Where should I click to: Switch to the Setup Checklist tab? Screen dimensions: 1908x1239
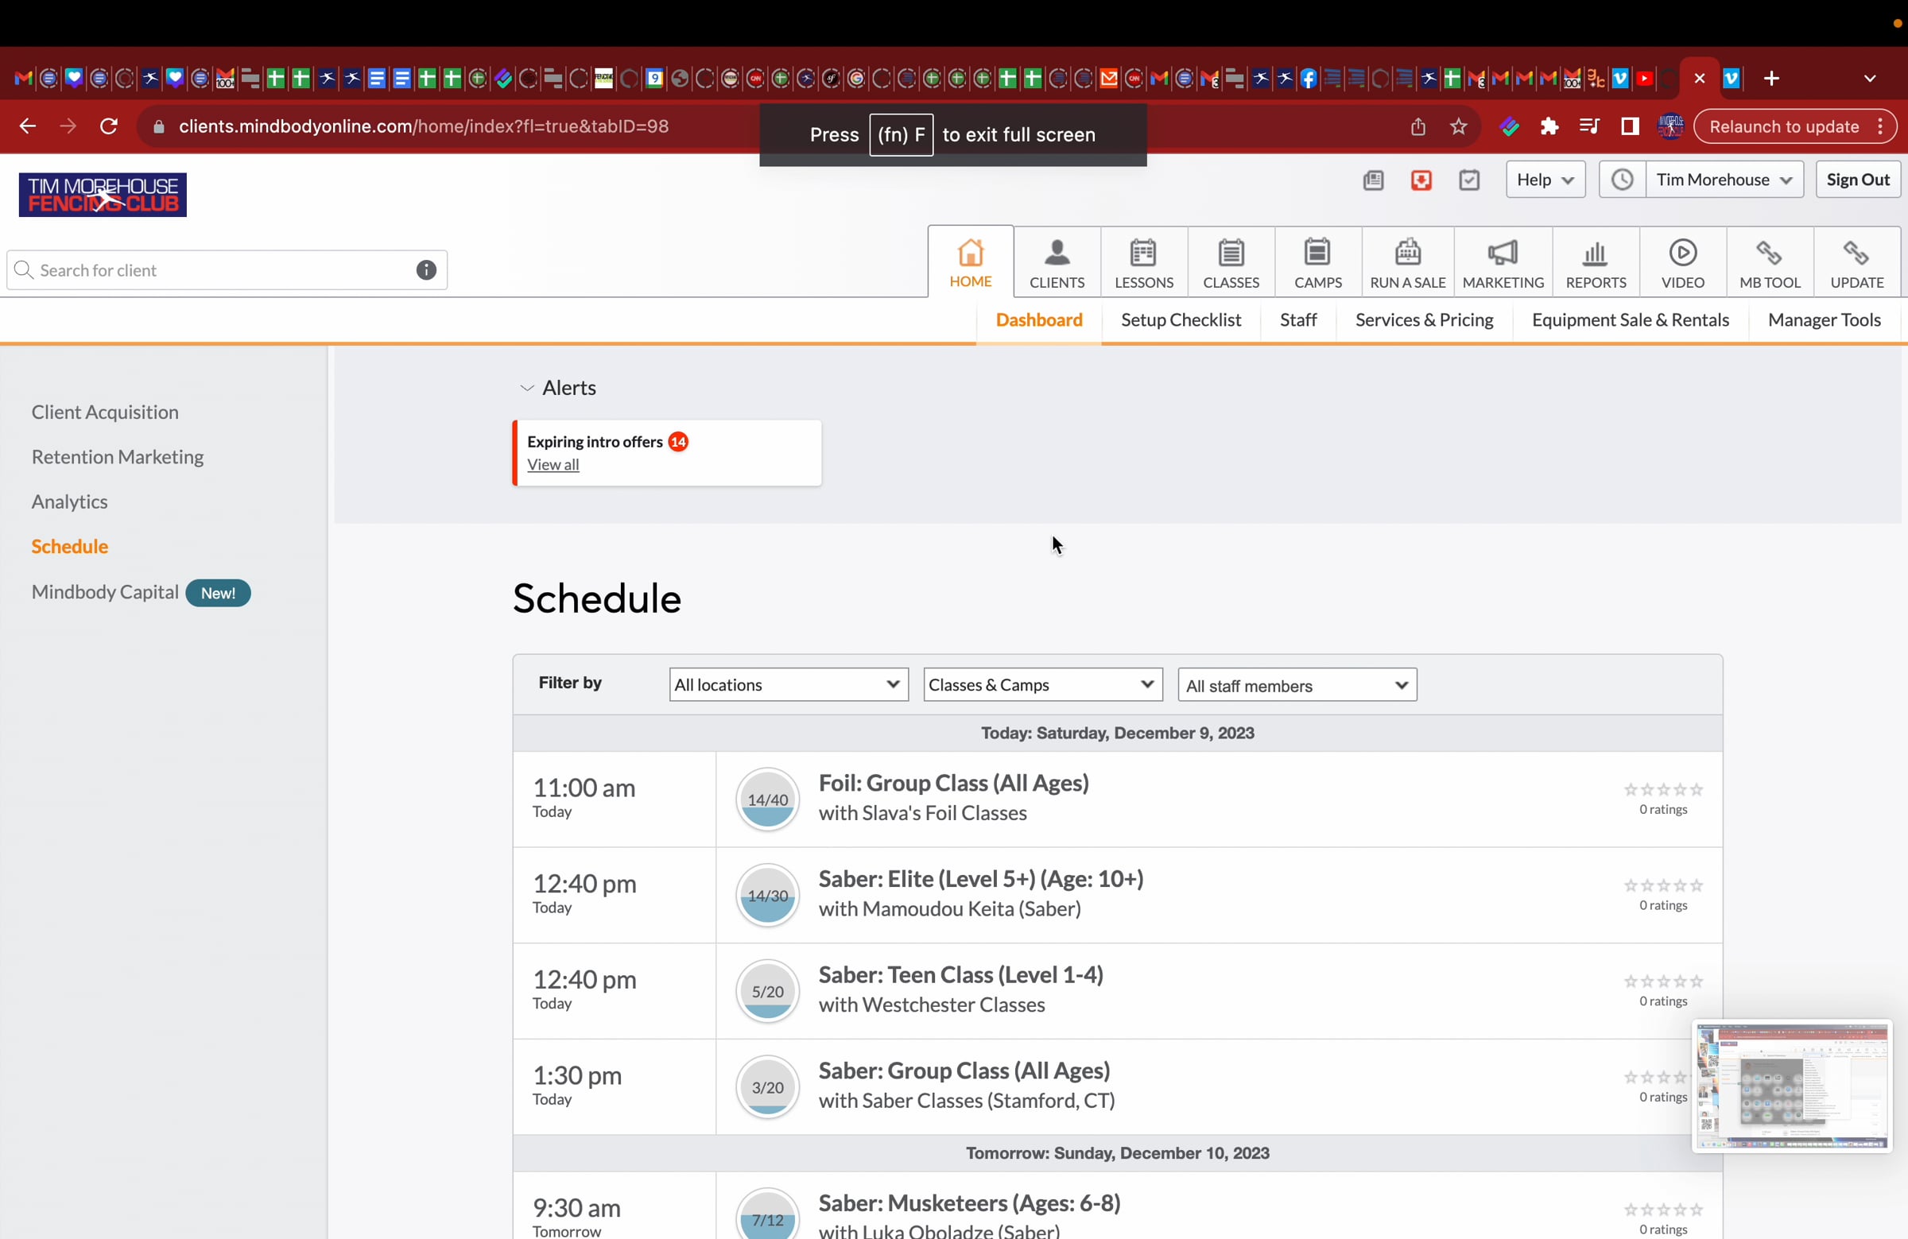pyautogui.click(x=1180, y=319)
